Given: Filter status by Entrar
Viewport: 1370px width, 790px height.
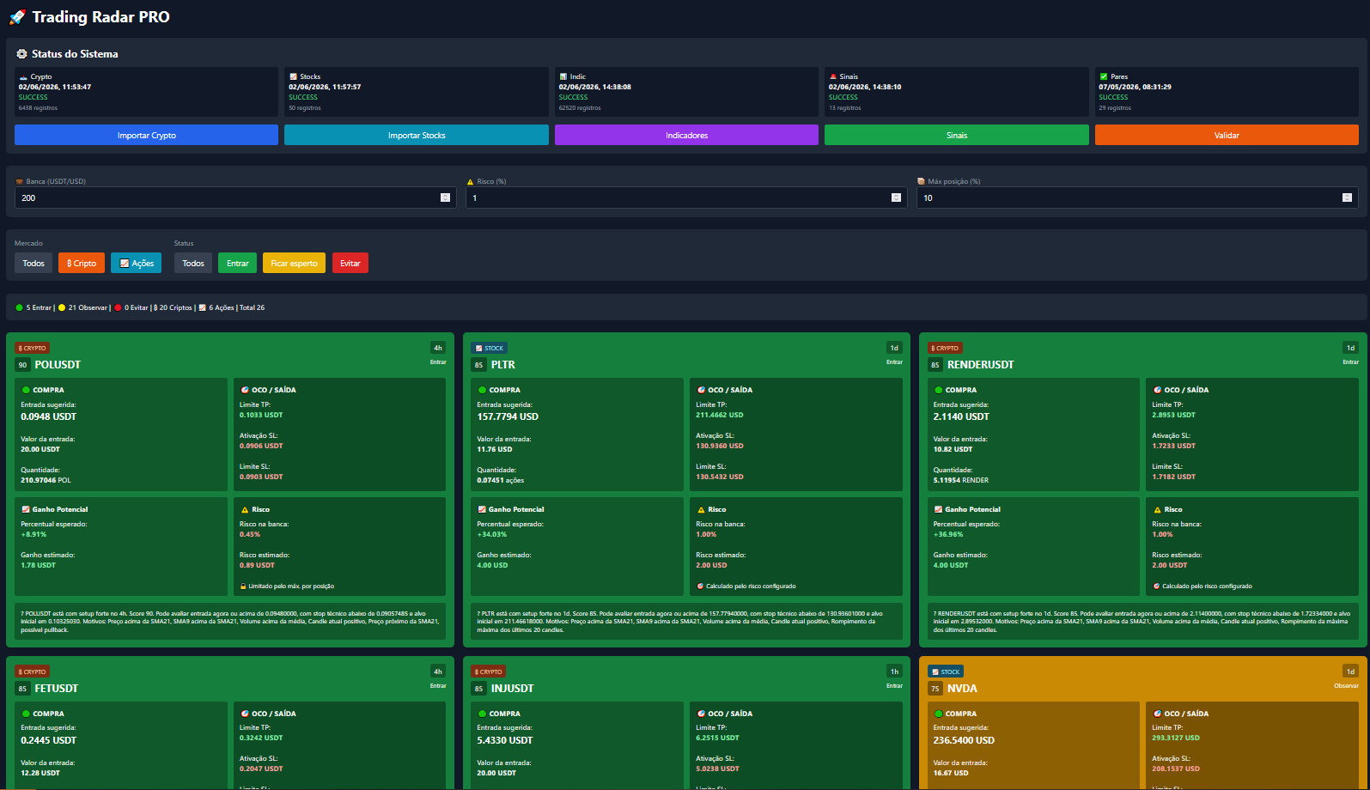Looking at the screenshot, I should [x=238, y=263].
